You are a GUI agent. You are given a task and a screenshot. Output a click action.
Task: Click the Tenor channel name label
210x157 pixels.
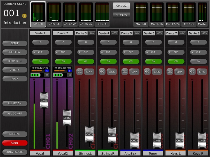click(x=153, y=153)
